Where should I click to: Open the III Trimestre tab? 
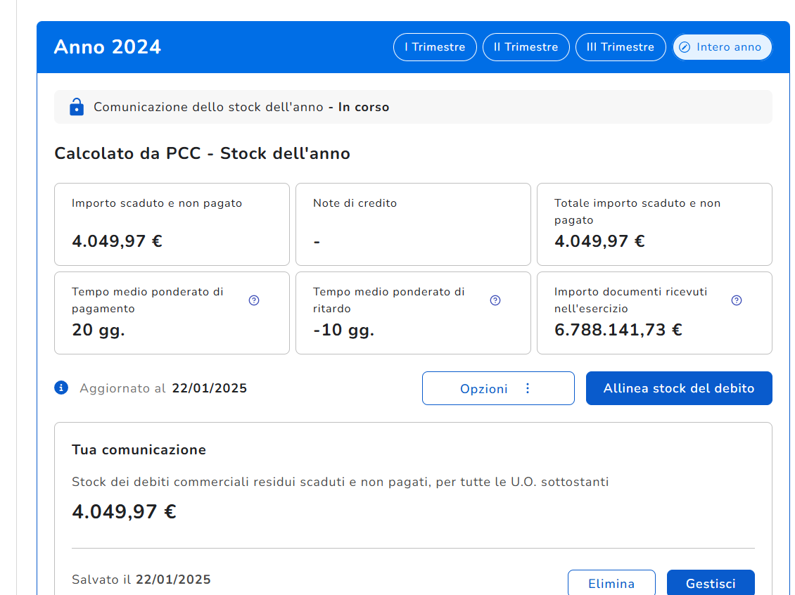point(620,47)
